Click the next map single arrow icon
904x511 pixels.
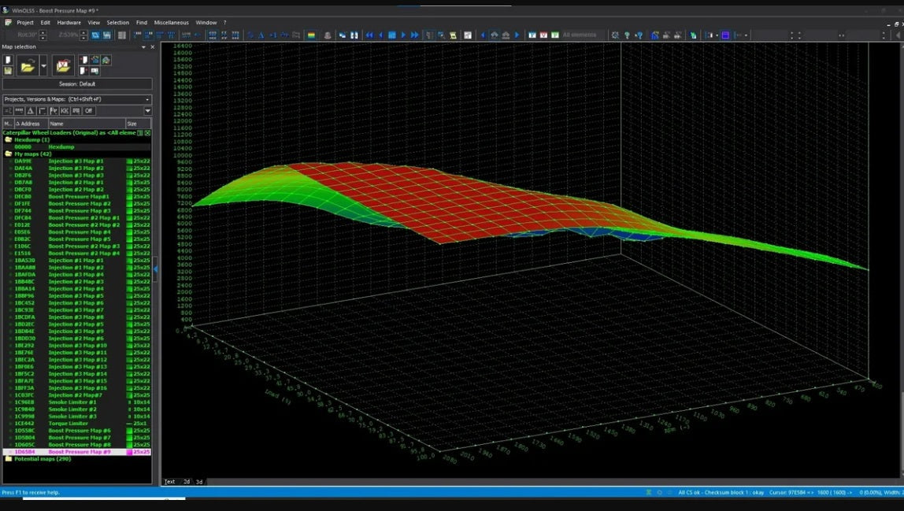point(403,35)
